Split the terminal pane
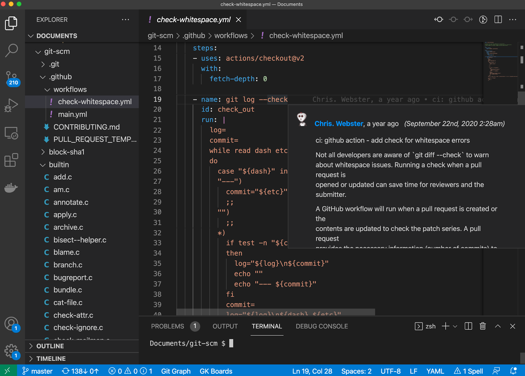Viewport: 525px width, 376px height. click(468, 326)
